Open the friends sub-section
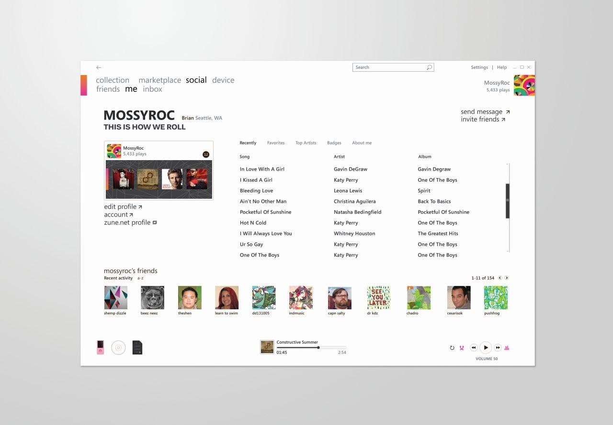613x425 pixels. tap(108, 89)
